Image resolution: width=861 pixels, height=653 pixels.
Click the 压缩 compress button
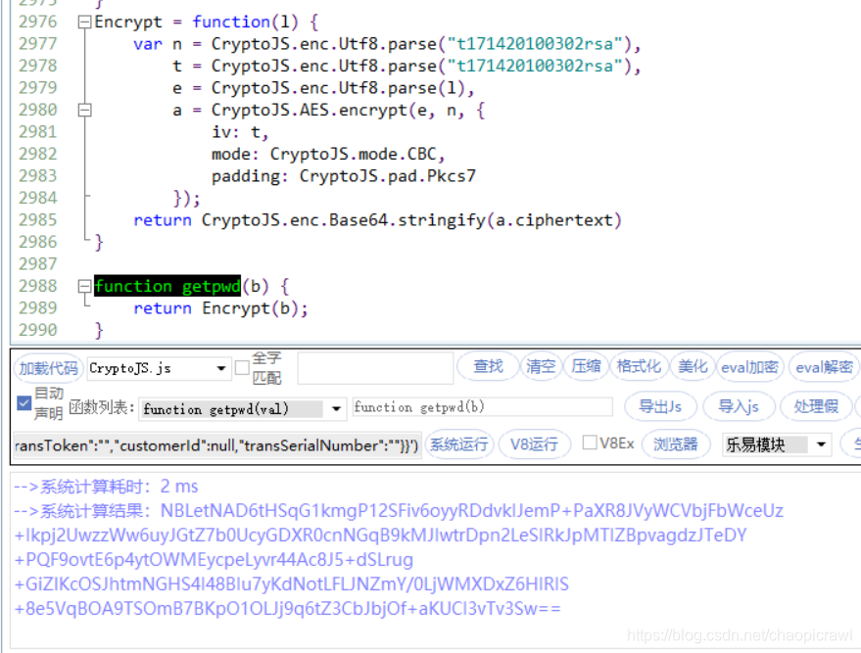586,366
